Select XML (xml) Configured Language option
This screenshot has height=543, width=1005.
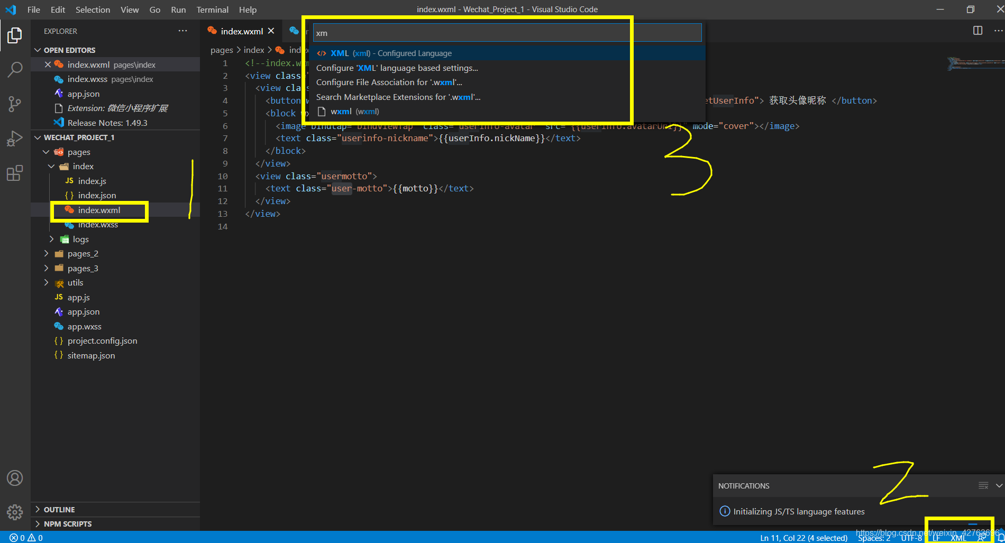(508, 53)
